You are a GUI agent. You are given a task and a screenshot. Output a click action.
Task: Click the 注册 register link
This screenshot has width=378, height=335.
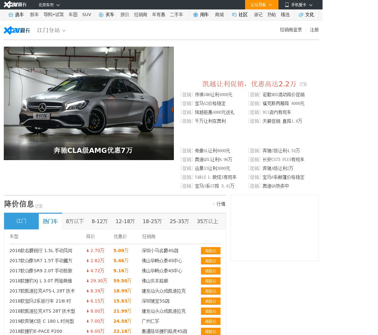coord(314,30)
